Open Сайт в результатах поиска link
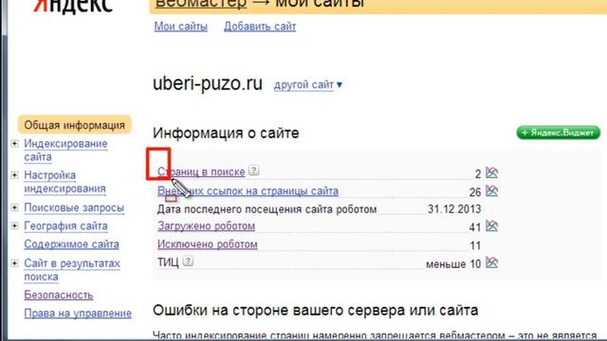Image resolution: width=607 pixels, height=341 pixels. 72,270
